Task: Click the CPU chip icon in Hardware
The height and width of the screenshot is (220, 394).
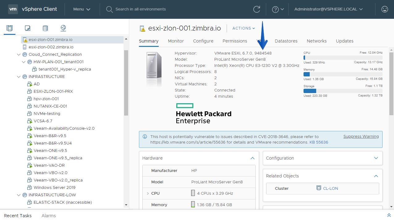Action: click(193, 193)
